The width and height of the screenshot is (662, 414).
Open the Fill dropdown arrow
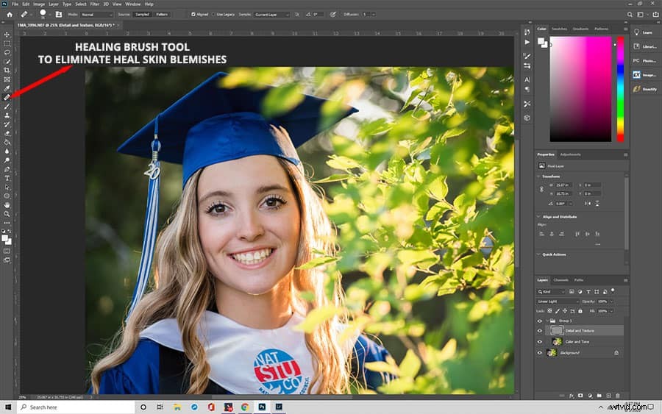(611, 311)
